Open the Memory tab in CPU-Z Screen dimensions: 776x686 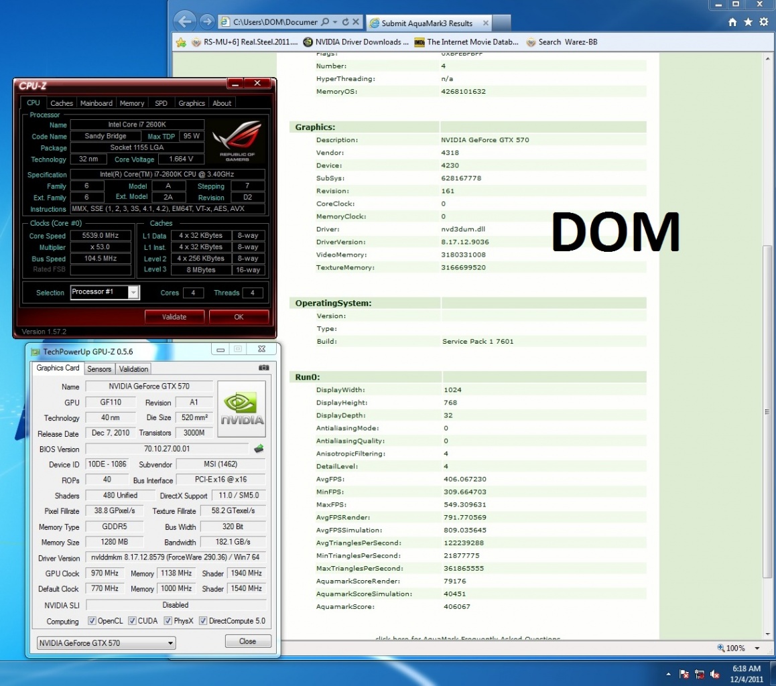[x=132, y=103]
